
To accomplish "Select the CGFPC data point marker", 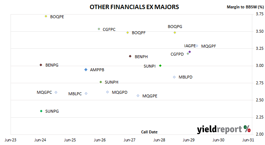I will 99,29.
